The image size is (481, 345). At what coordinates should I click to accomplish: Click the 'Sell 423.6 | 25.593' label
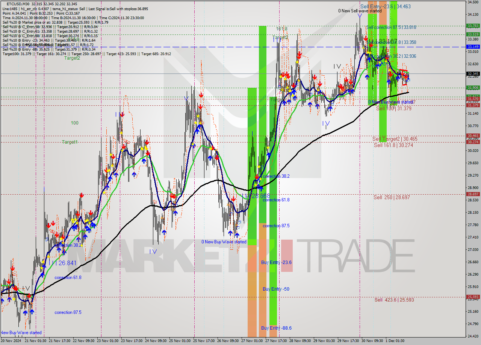pos(394,300)
